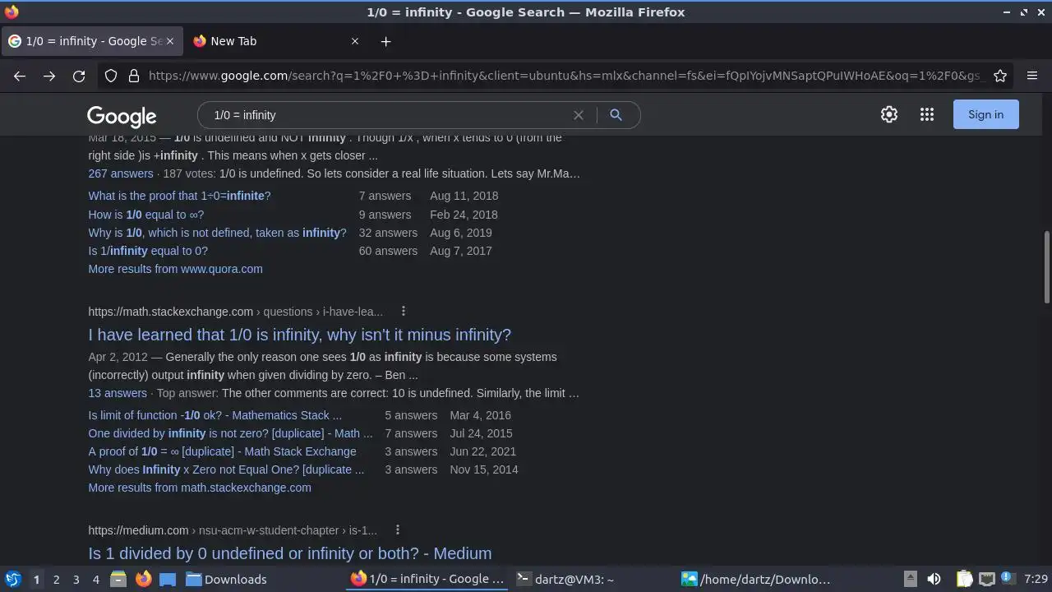Image resolution: width=1052 pixels, height=592 pixels.
Task: Open 'Is limit of function -1/0 ok?' link
Action: coord(215,415)
